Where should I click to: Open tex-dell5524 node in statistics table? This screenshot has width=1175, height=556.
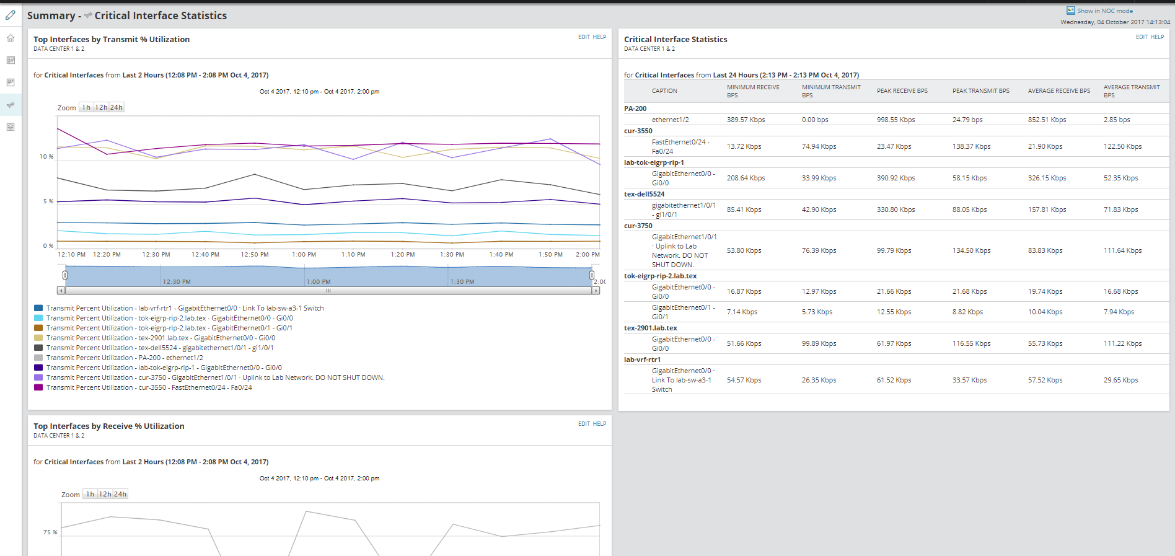click(x=644, y=194)
